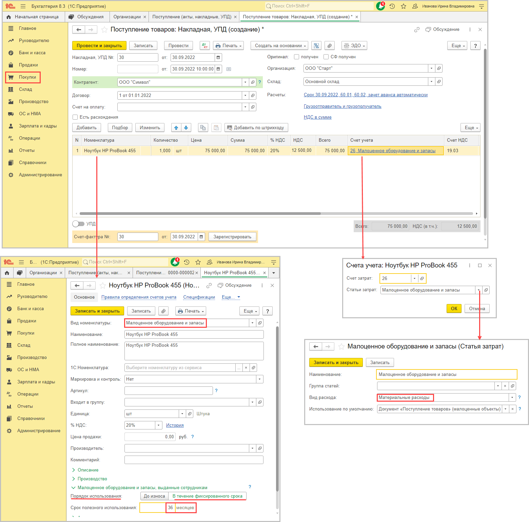
Task: Open ЭДО dropdown menu
Action: (x=354, y=46)
